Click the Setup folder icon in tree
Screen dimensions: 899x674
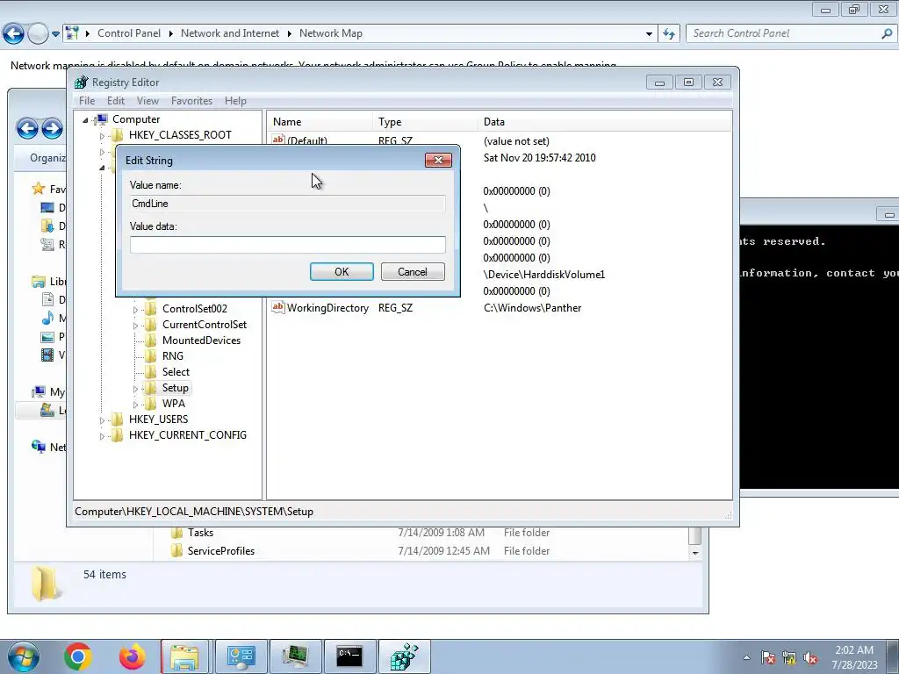click(151, 387)
